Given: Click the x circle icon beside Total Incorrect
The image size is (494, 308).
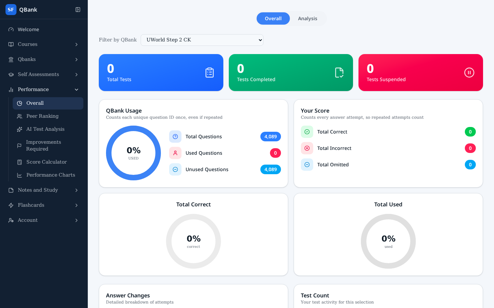Looking at the screenshot, I should click(x=307, y=148).
